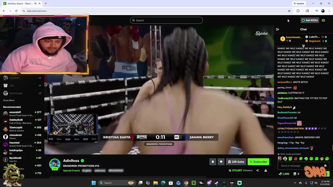Open chessbrah's Chess channel
Viewport: 333px width, 187px height.
[x=22, y=137]
